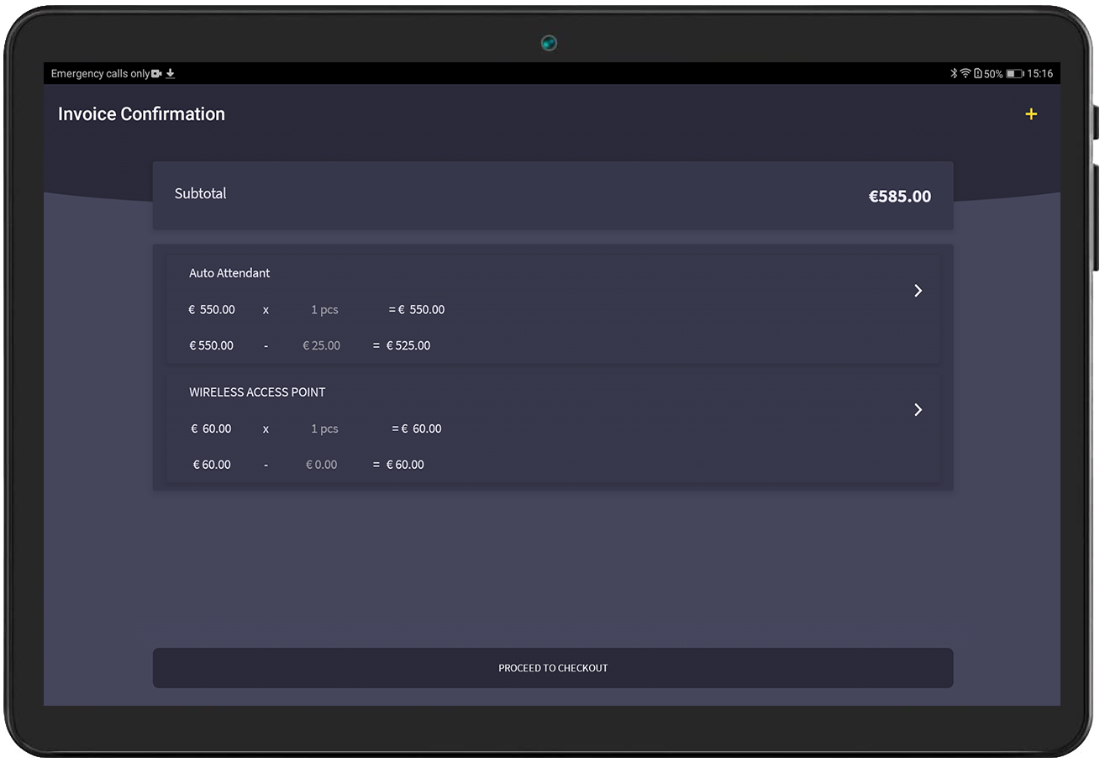Expand Auto Attendant details chevron

(x=918, y=291)
